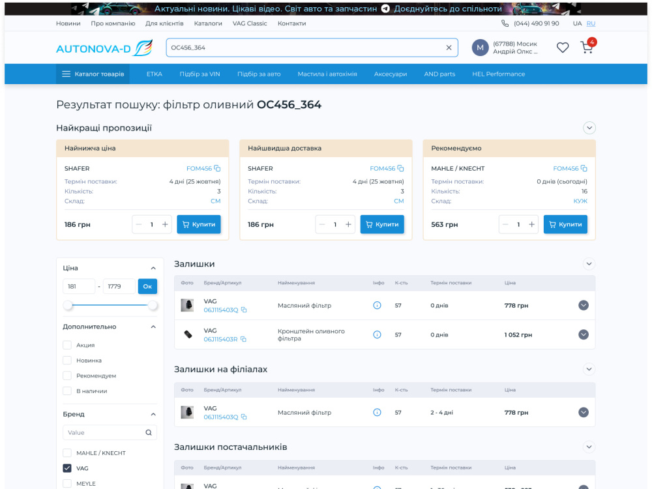
Task: Click the Telegram icon in top banner
Action: coord(385,8)
